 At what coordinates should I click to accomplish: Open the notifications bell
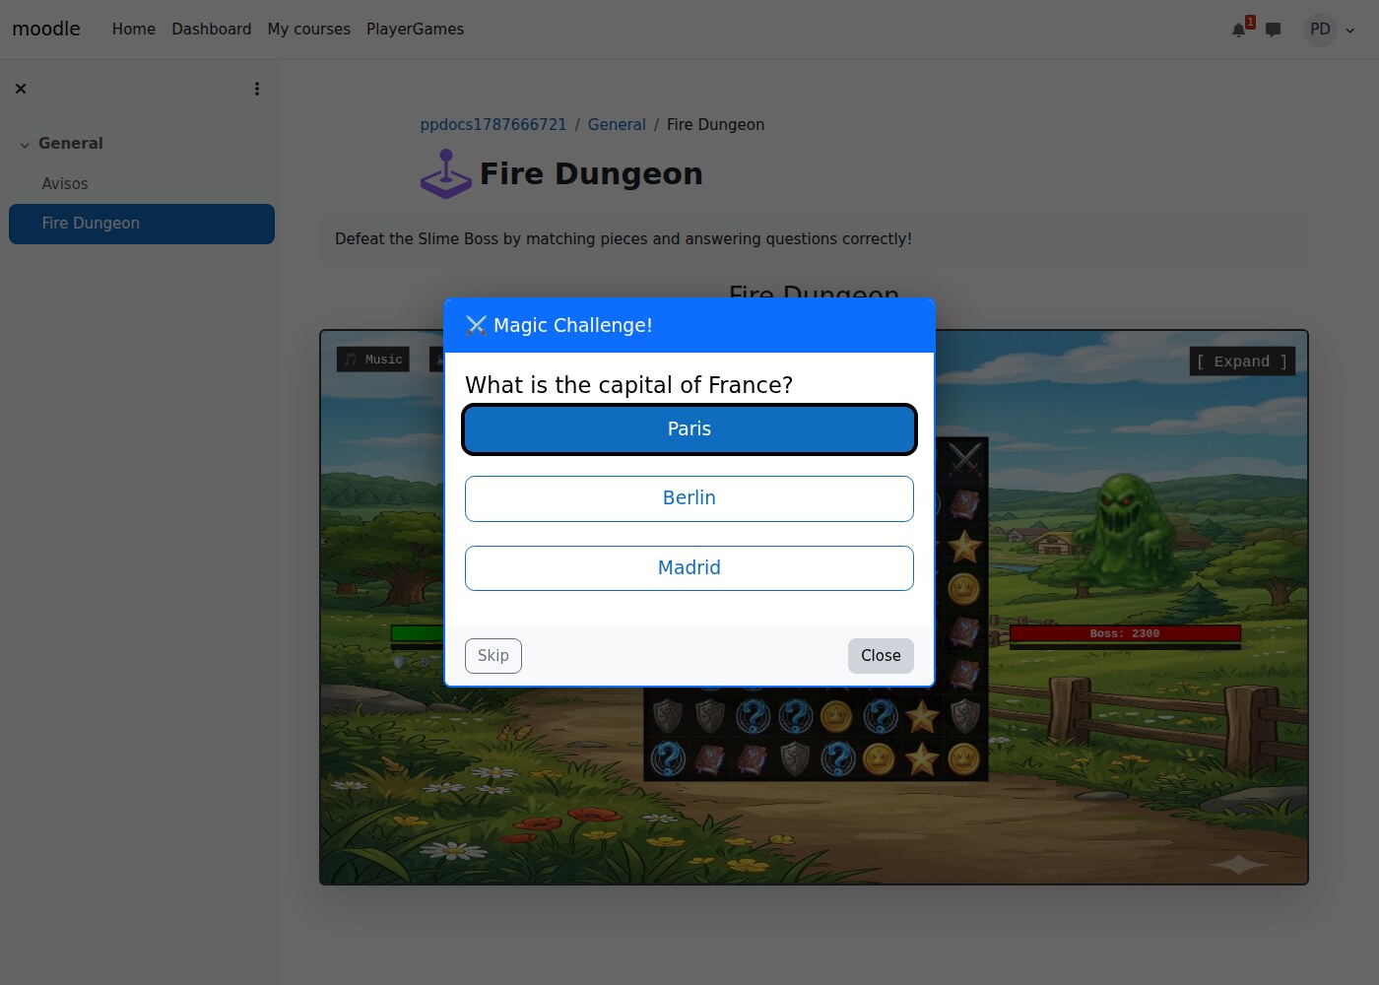(x=1239, y=30)
